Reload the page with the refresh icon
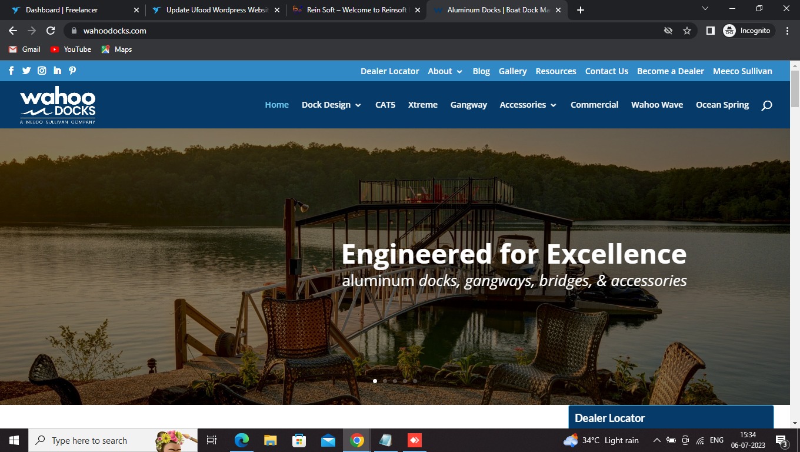This screenshot has height=452, width=800. (x=51, y=31)
